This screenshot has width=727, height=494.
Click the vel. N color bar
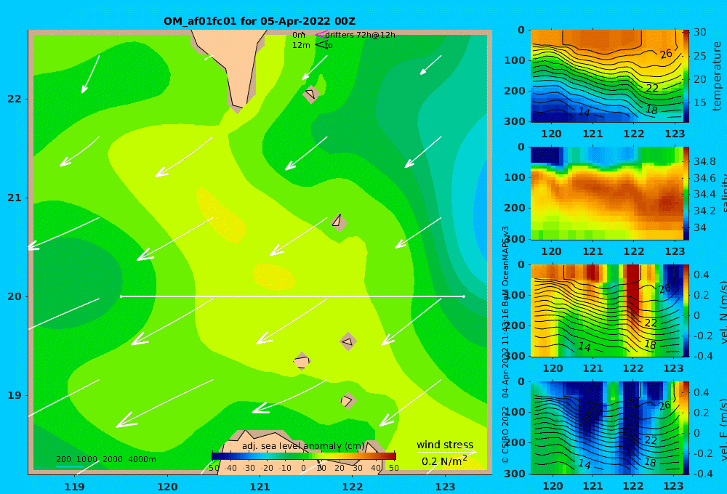click(686, 310)
